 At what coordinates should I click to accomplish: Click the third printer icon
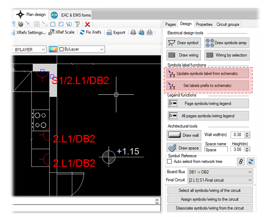tap(149, 32)
